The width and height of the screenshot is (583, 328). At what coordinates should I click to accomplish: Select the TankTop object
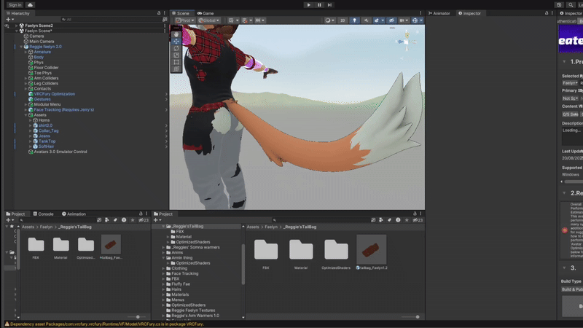pos(47,141)
